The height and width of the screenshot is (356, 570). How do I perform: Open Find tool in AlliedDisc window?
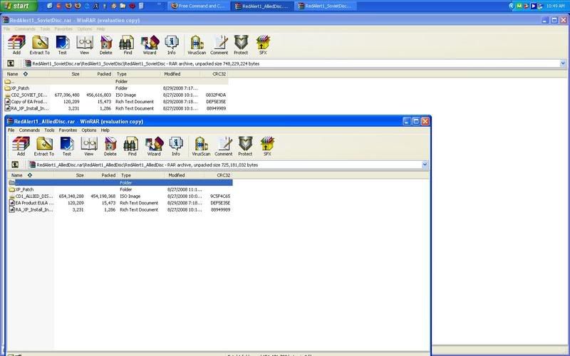(x=132, y=147)
